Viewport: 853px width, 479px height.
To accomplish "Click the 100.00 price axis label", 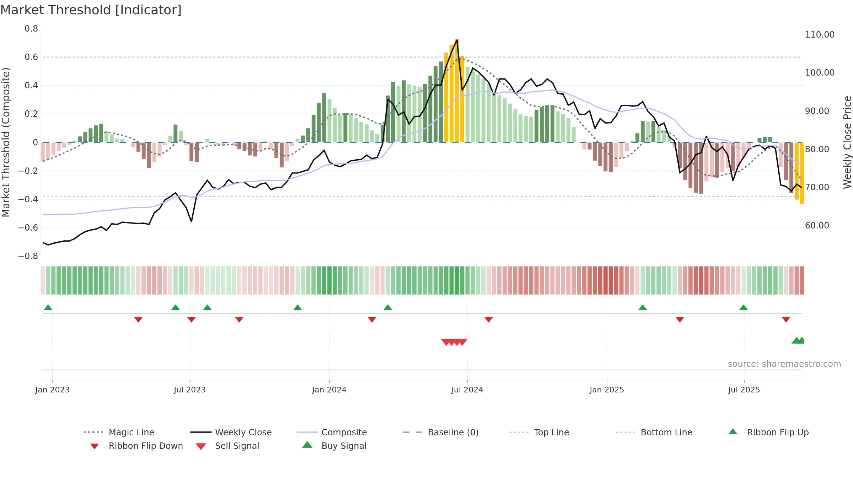I will tap(820, 73).
